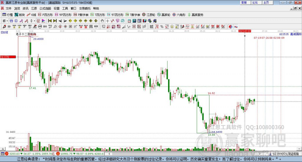Switch to K线 chart view

31,15
